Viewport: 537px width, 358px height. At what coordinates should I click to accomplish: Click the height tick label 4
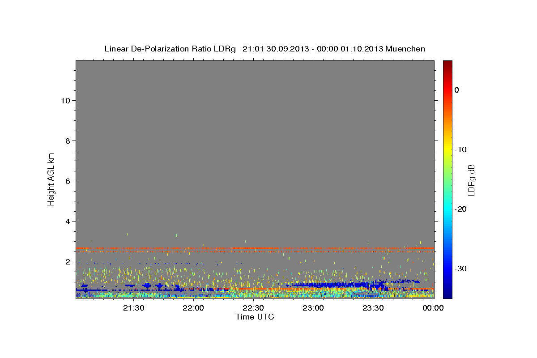coord(68,222)
